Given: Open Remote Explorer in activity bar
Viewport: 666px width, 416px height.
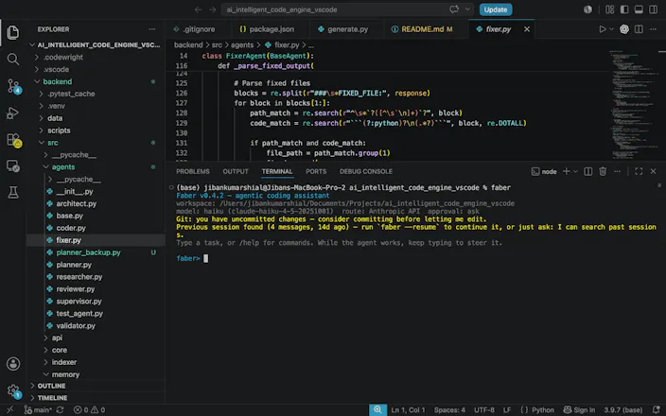Looking at the screenshot, I should 12,166.
